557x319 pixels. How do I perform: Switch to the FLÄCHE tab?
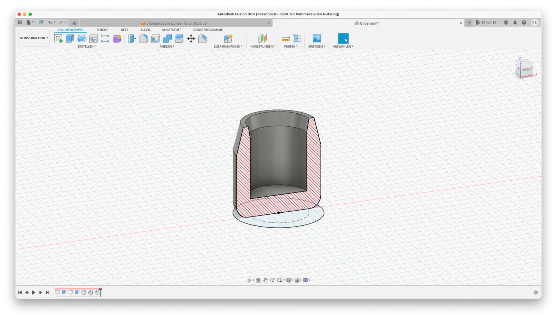pyautogui.click(x=102, y=30)
